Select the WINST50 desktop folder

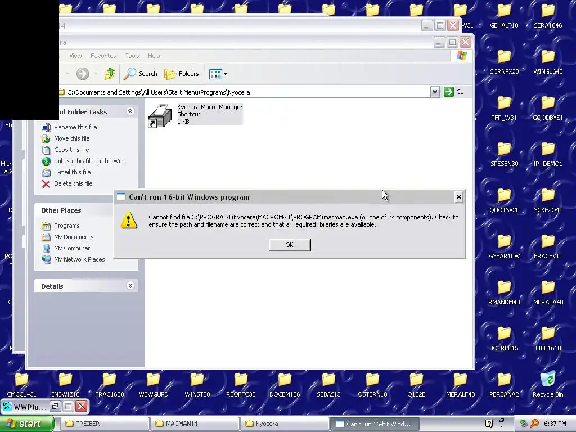tap(197, 384)
